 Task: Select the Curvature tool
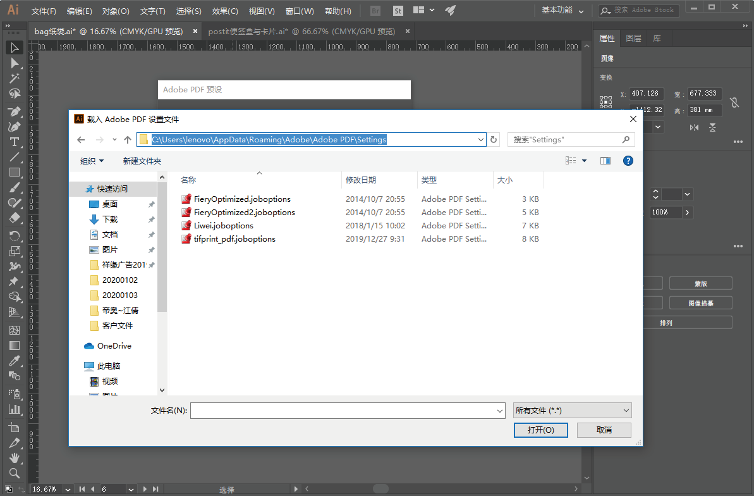(15, 127)
